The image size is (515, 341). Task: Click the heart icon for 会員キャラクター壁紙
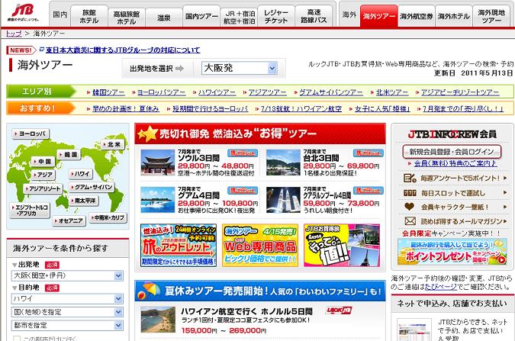coord(410,207)
